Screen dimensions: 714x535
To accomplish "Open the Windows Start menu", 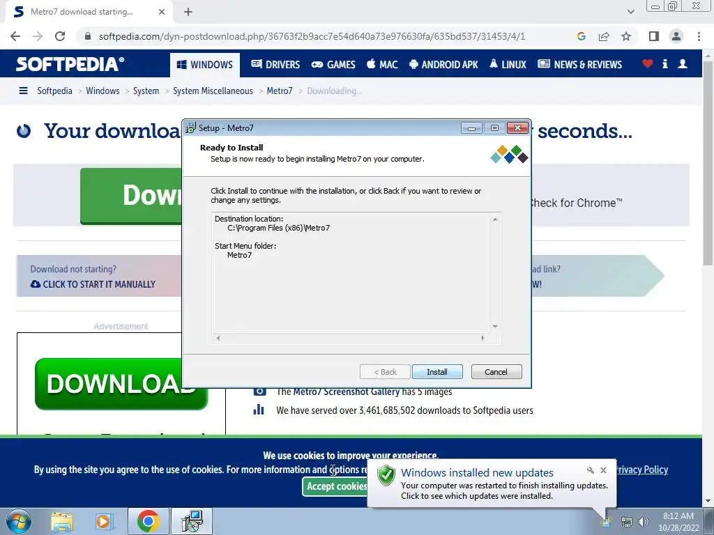I will click(18, 521).
